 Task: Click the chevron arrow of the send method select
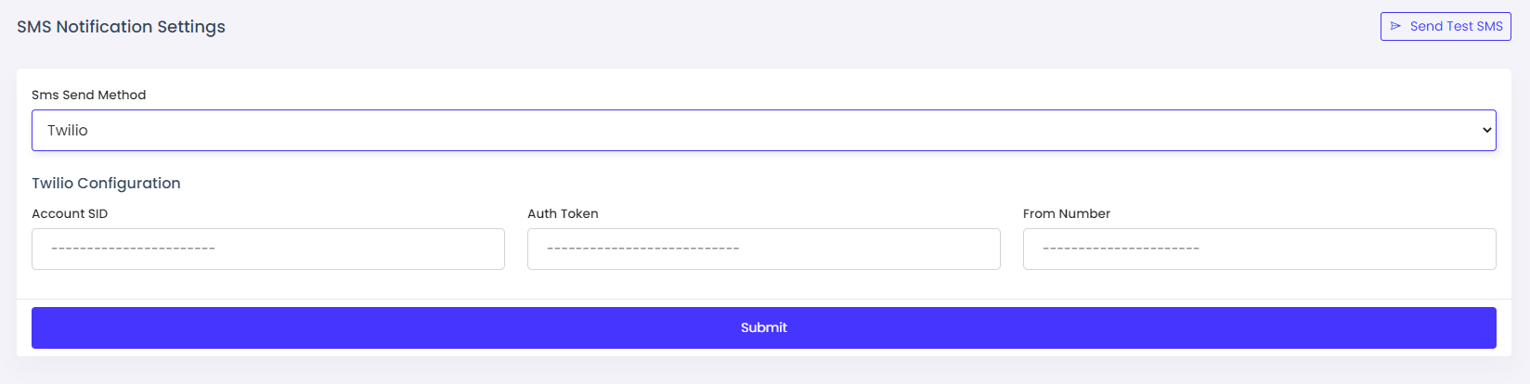coord(1486,131)
